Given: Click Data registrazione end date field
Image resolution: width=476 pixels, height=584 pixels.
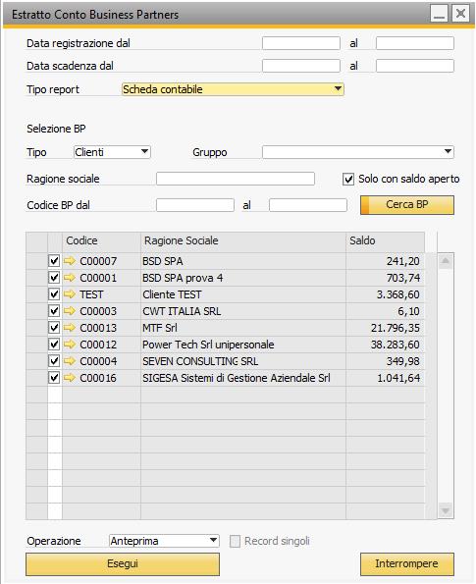Looking at the screenshot, I should pos(415,43).
